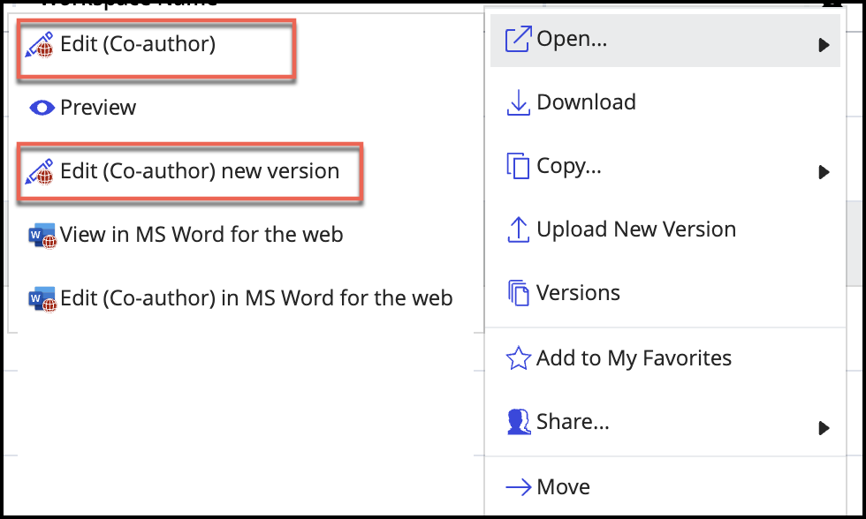Click the Upload New Version icon
The image size is (866, 519).
517,230
